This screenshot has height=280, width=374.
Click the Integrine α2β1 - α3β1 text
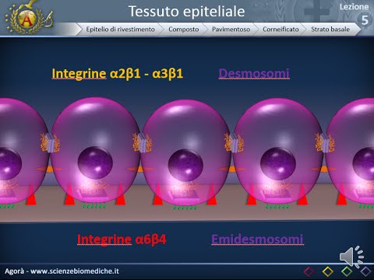tap(118, 74)
